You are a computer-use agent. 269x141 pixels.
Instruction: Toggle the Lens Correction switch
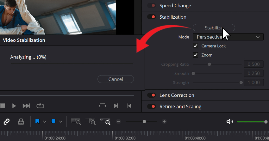pyautogui.click(x=151, y=95)
